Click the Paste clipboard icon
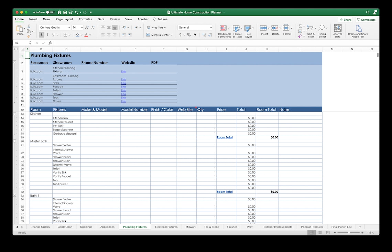Screen dimensions: 392x252 tap(20, 29)
